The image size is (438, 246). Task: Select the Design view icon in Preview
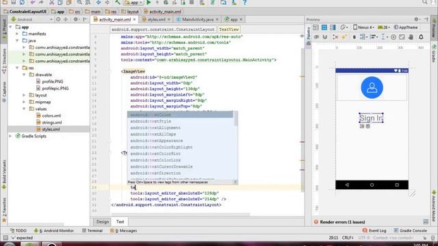[315, 27]
